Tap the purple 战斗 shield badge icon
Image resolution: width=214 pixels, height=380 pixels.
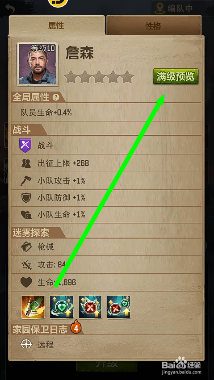(x=25, y=146)
